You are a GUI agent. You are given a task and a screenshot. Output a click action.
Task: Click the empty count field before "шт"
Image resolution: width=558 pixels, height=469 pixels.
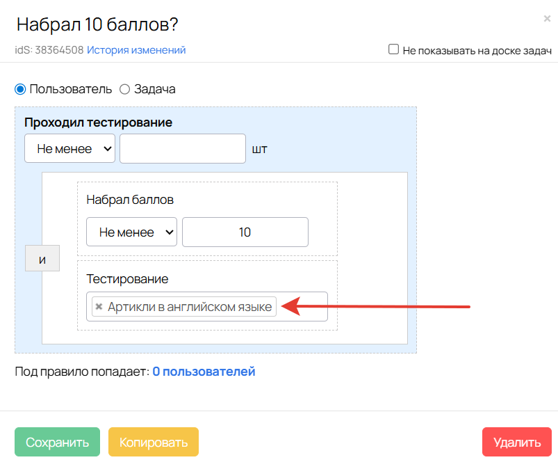[x=183, y=149]
